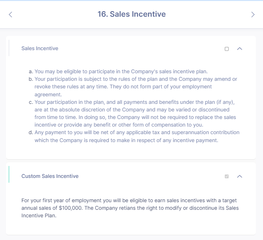Select the 'Custom Sales Incentive' card heading

[x=50, y=176]
